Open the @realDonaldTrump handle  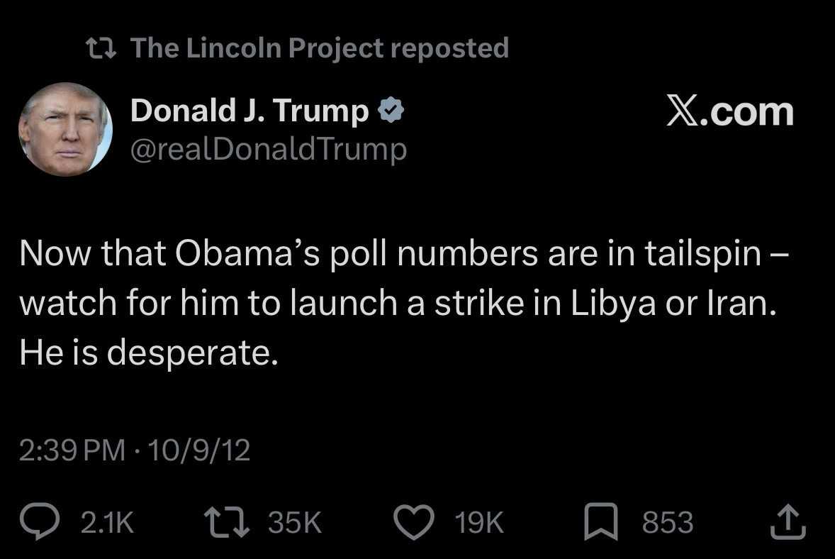click(269, 149)
